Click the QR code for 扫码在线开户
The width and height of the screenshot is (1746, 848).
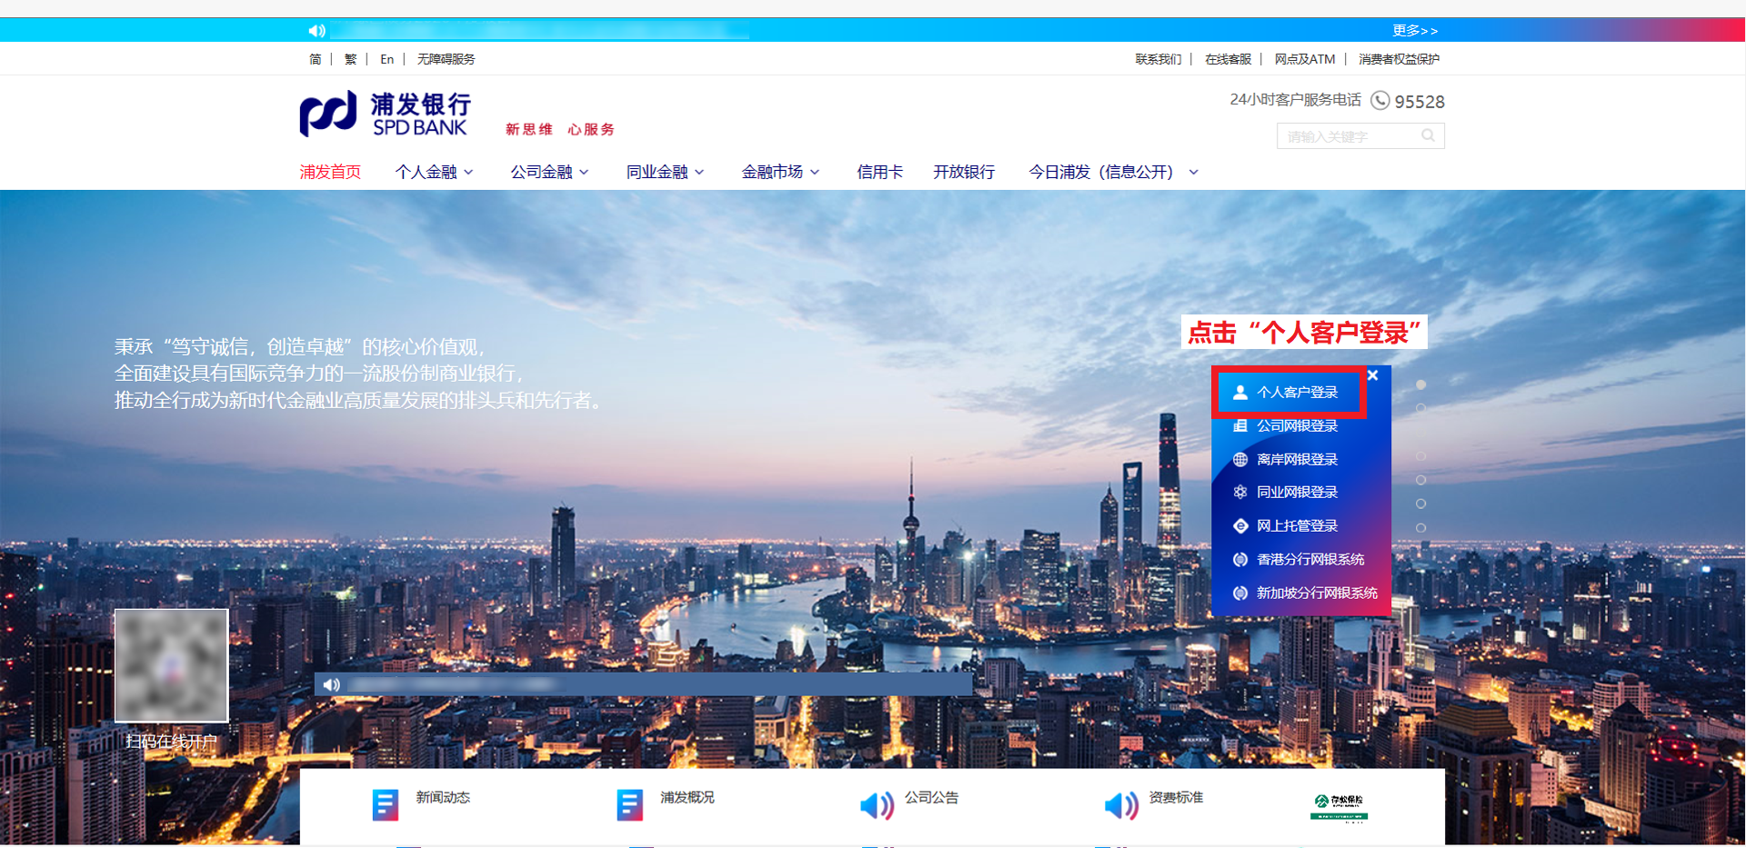click(x=171, y=665)
